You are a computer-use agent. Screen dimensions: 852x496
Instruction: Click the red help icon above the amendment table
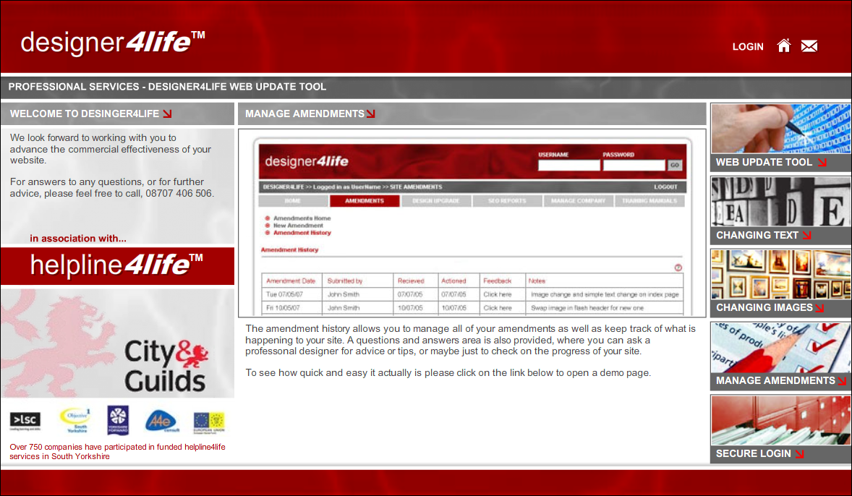[x=678, y=268]
